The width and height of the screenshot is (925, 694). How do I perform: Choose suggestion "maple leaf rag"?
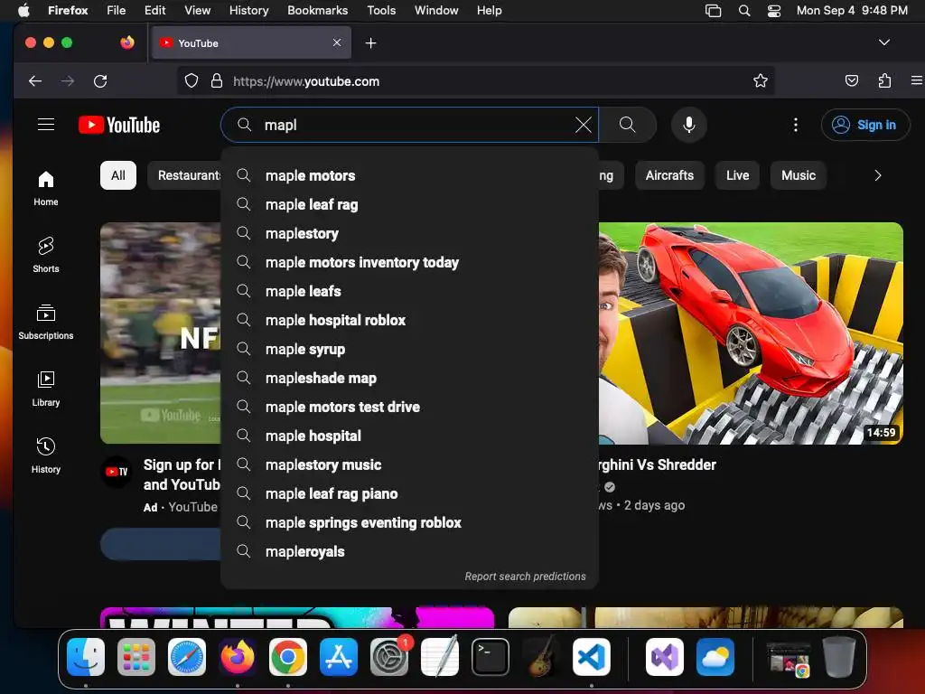tap(409, 204)
